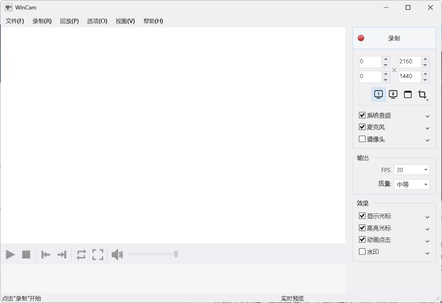Click the WinCam app icon in title bar
Screen dimensions: 442x303
9,8
